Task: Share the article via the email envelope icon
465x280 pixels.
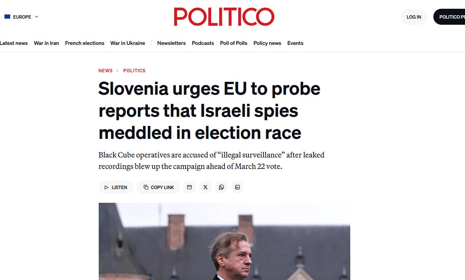Action: (189, 187)
